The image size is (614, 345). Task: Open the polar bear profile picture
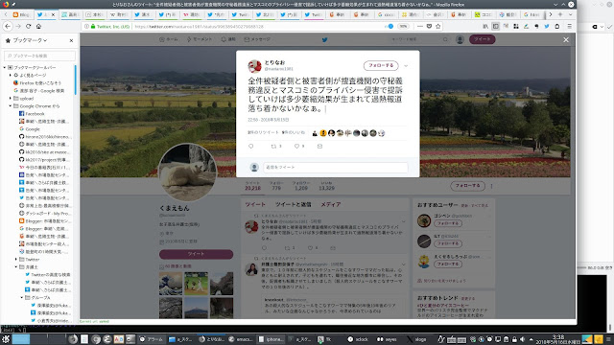(187, 172)
